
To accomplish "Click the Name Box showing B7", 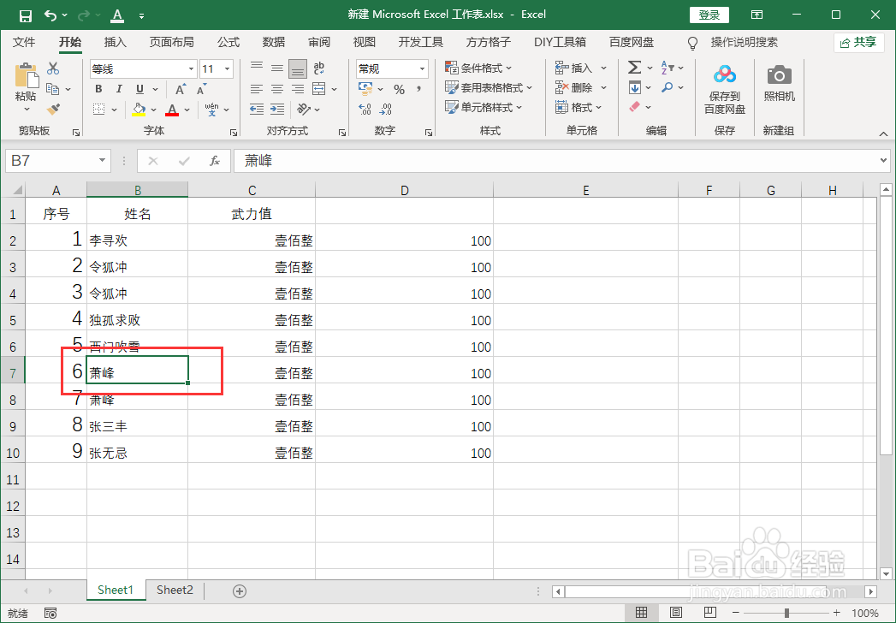I will point(57,161).
